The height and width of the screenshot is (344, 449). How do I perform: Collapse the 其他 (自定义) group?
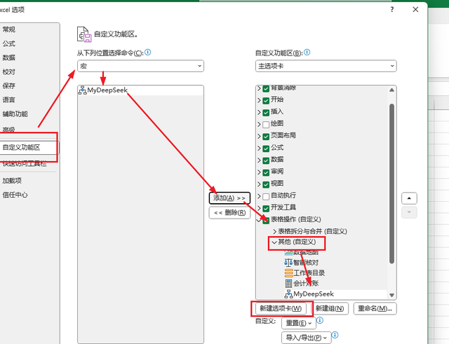[x=274, y=242]
